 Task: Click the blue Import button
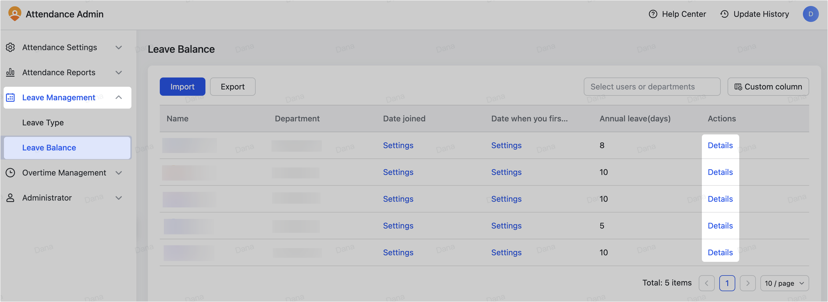pyautogui.click(x=182, y=87)
